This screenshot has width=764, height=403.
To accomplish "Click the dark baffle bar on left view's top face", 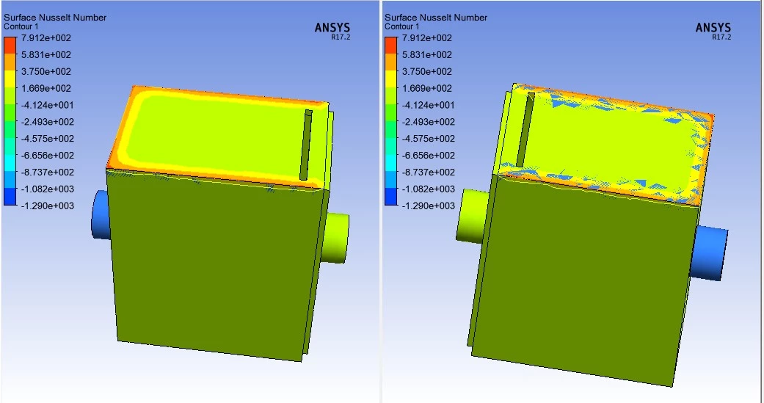I will [305, 145].
